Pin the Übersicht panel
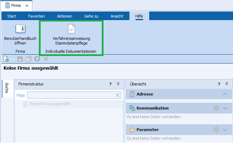Screen dimensions: 233x144 click(227, 84)
